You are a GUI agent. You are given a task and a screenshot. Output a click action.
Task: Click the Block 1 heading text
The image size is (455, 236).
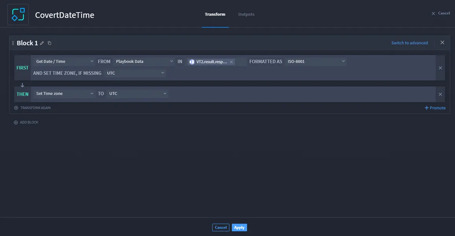[27, 43]
